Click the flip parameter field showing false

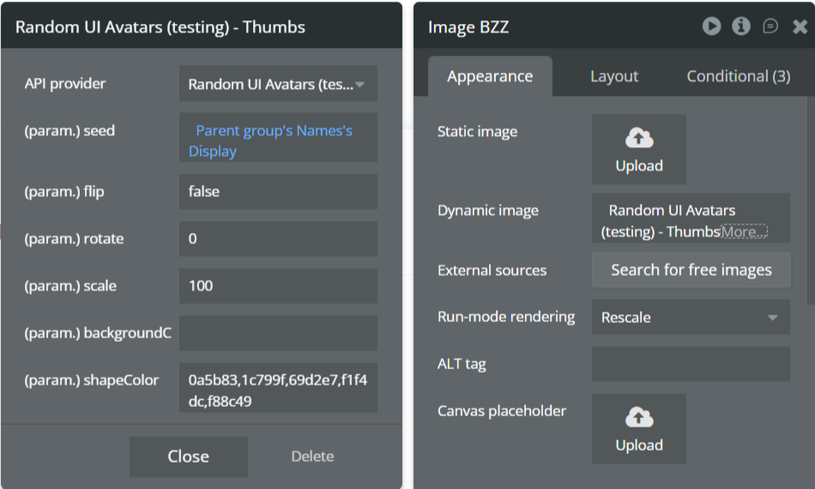pos(278,192)
